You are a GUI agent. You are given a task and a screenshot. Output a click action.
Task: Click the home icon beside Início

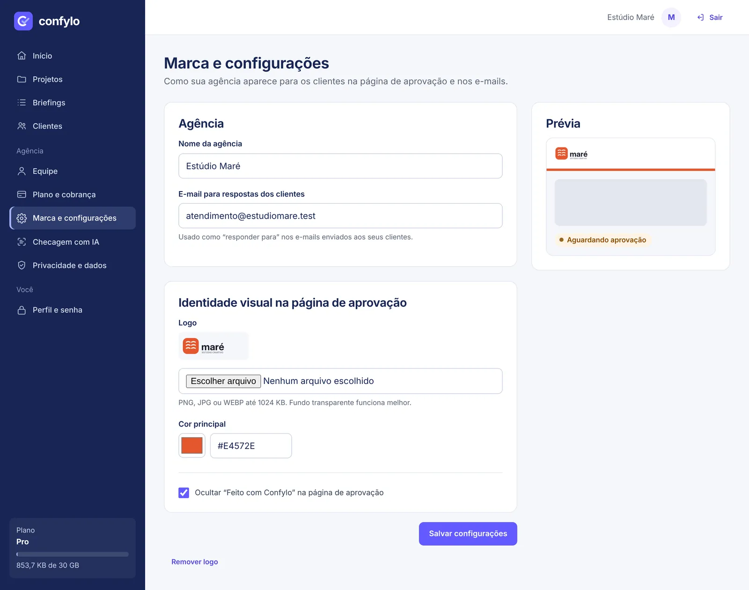click(x=22, y=56)
